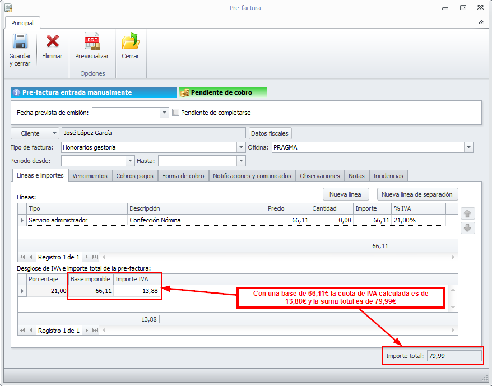The image size is (492, 386).
Task: Switch to the Notas tab
Action: tap(357, 176)
